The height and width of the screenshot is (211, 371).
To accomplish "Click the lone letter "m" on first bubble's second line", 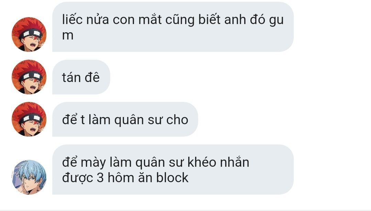I will coord(68,36).
